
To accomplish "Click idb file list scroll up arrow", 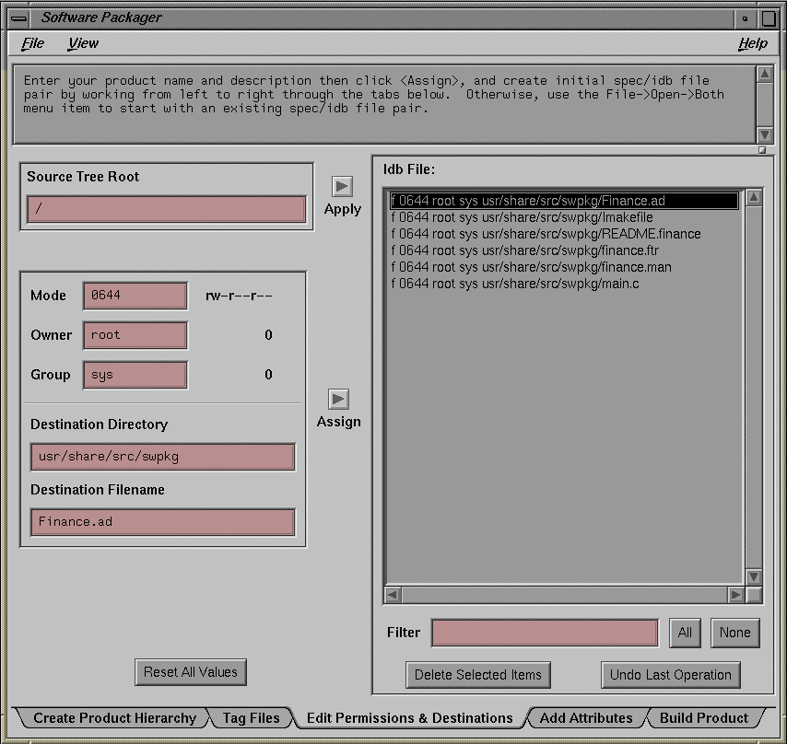I will [x=753, y=197].
